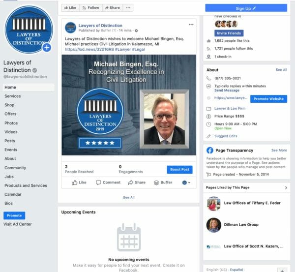This screenshot has width=295, height=272.
Task: Open Dillman Law Group page
Action: tap(241, 225)
